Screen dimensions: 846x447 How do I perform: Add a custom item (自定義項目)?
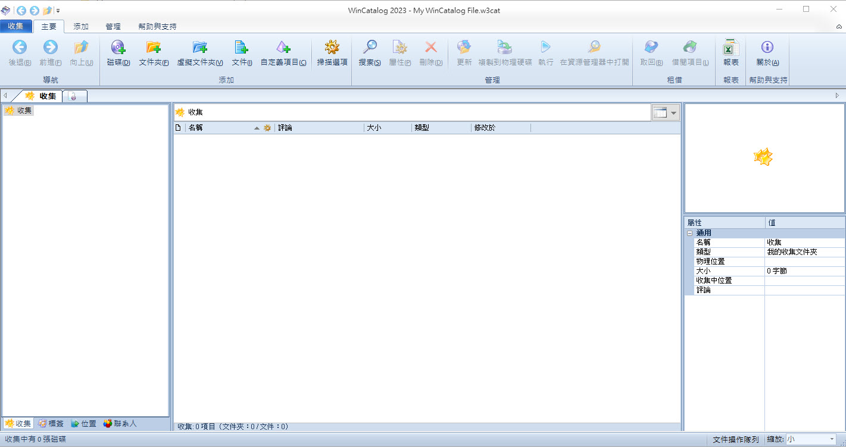[x=282, y=53]
